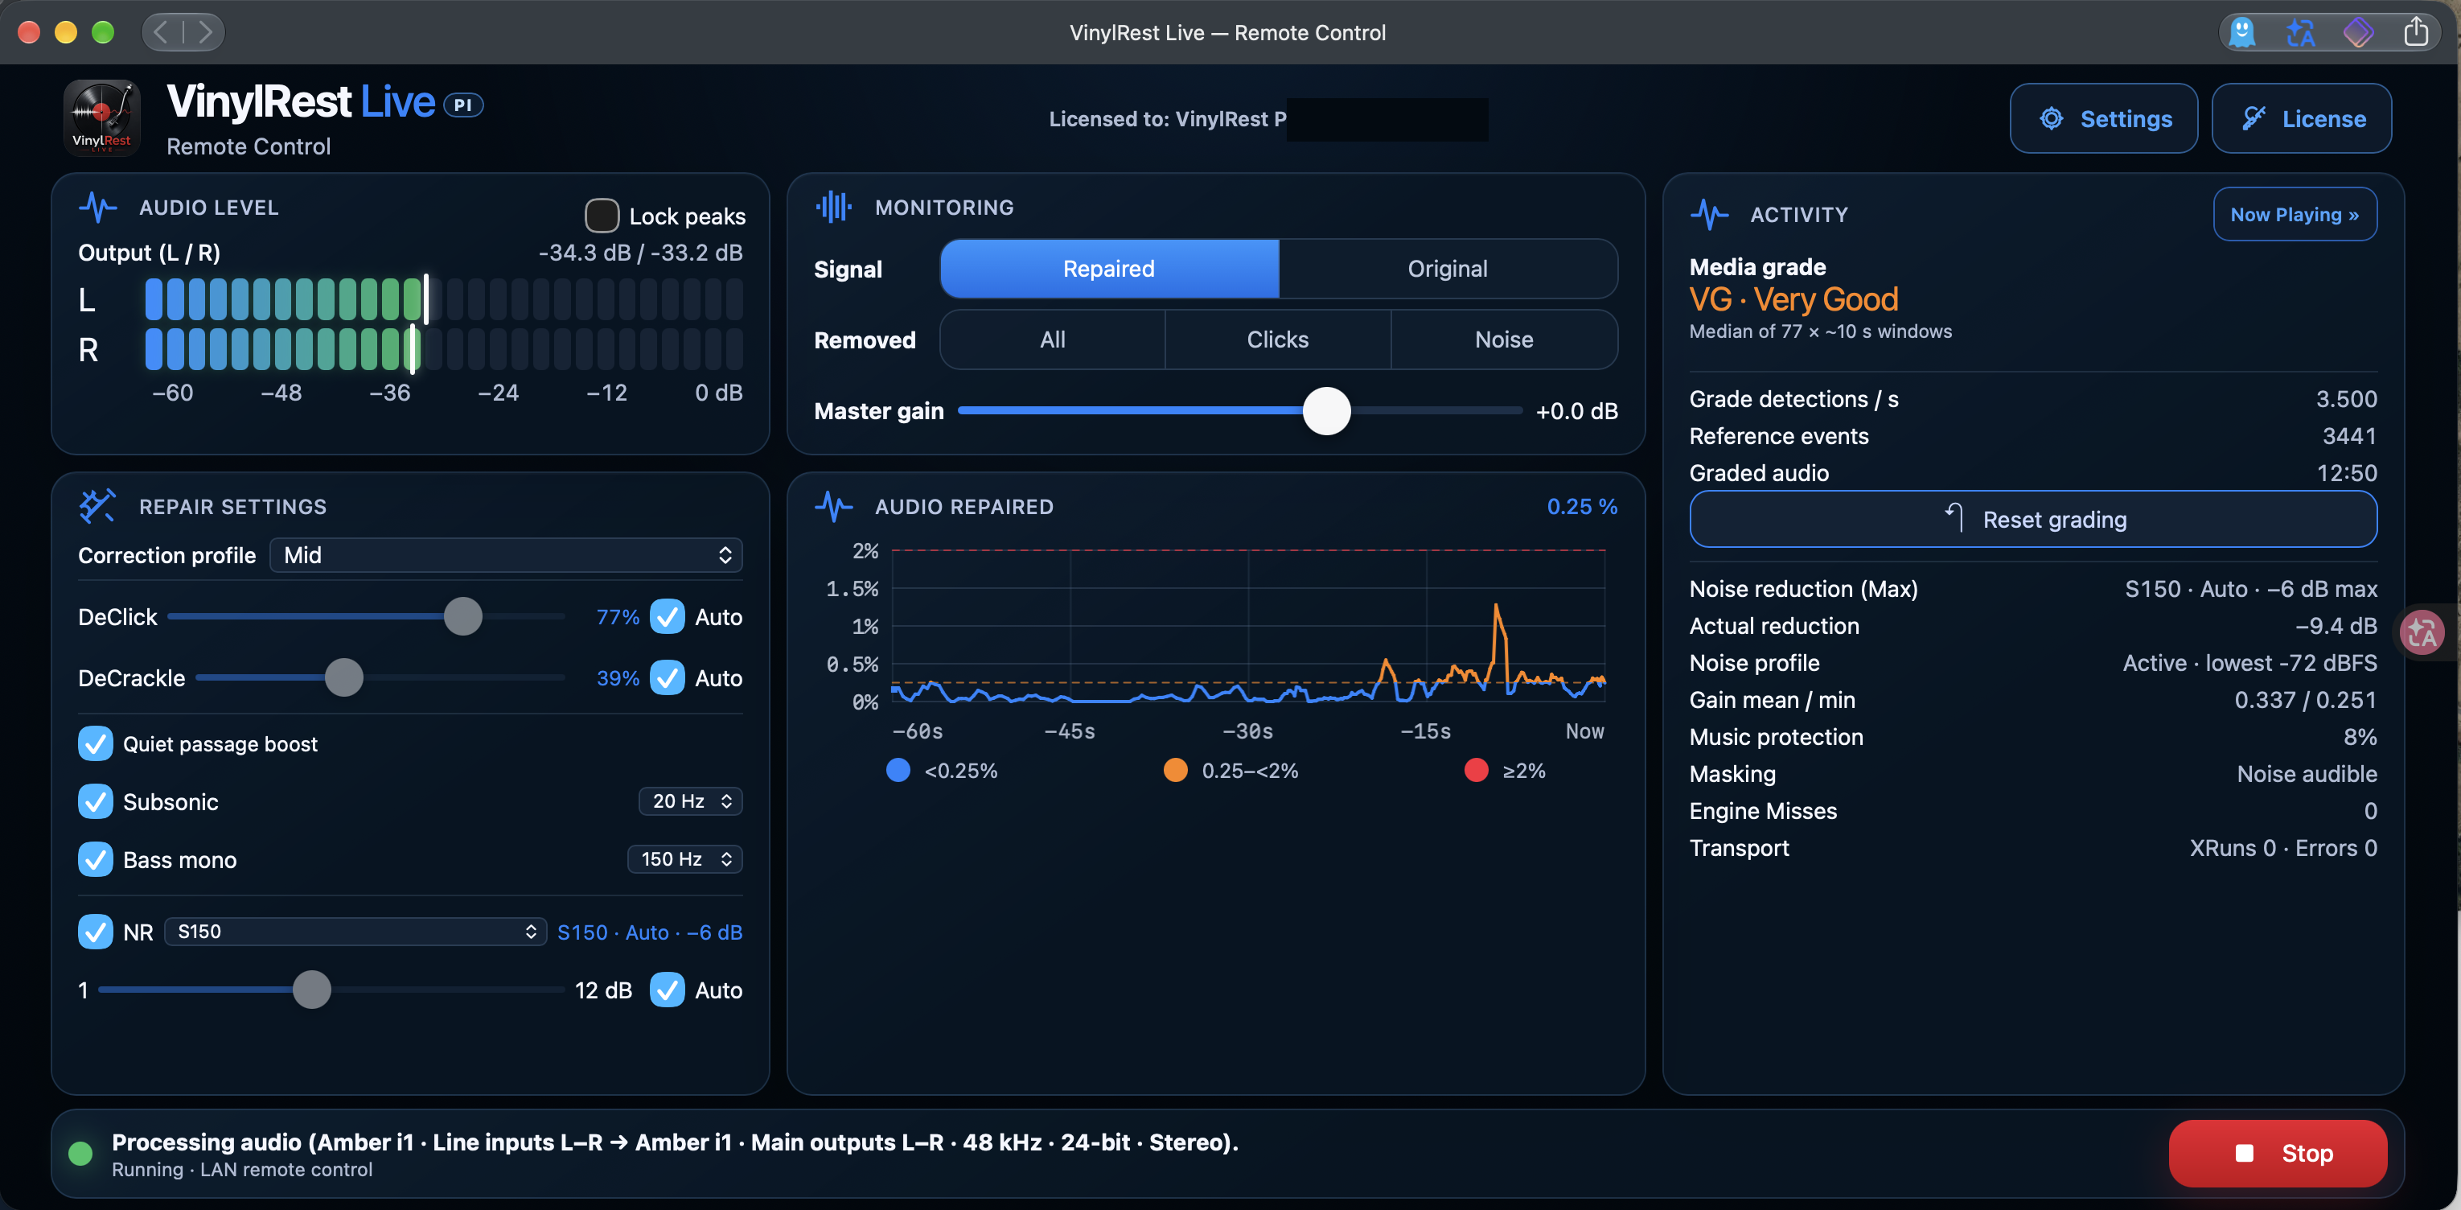
Task: Click the share icon in the title bar
Action: pyautogui.click(x=2416, y=31)
